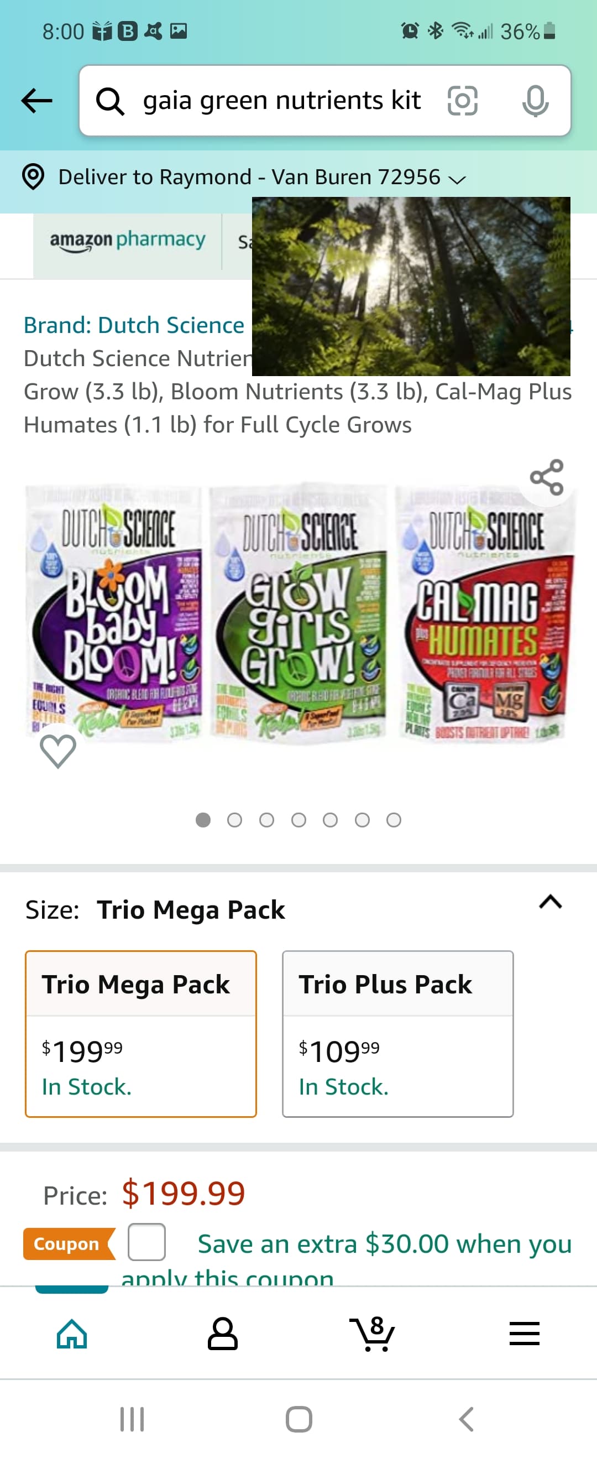Tap the share icon over the product image
This screenshot has height=1458, width=597.
pos(546,477)
